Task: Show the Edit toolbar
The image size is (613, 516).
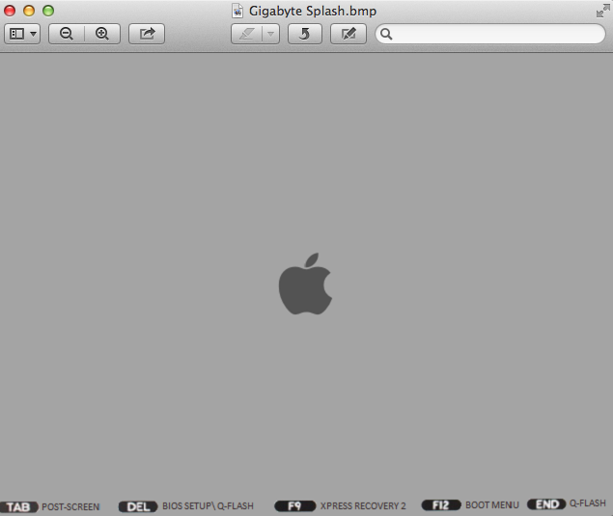Action: [348, 34]
